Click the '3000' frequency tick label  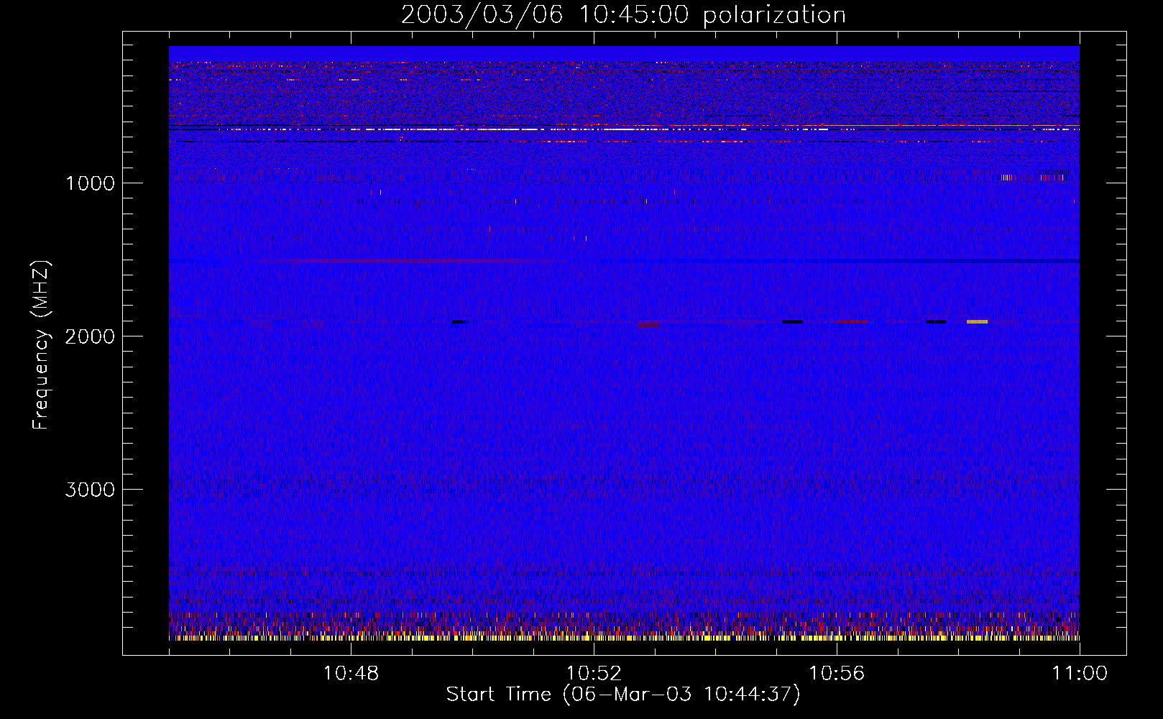coord(90,490)
